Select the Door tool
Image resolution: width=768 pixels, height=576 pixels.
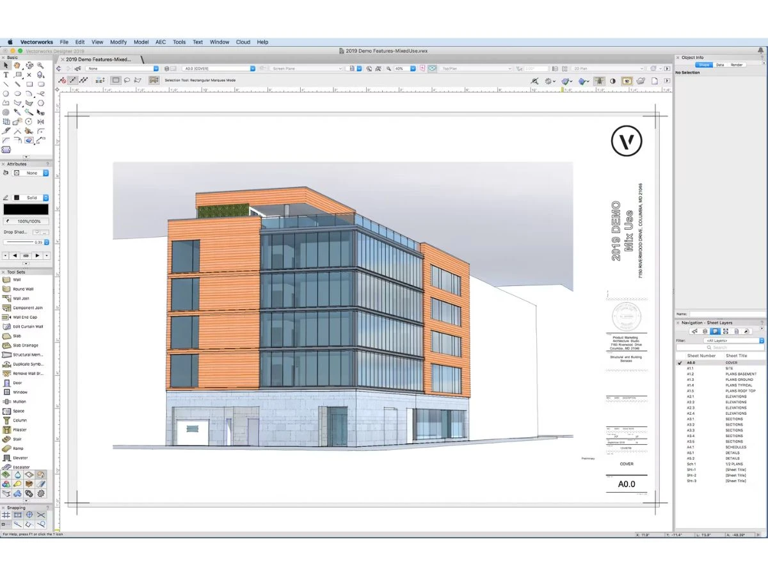coord(17,383)
